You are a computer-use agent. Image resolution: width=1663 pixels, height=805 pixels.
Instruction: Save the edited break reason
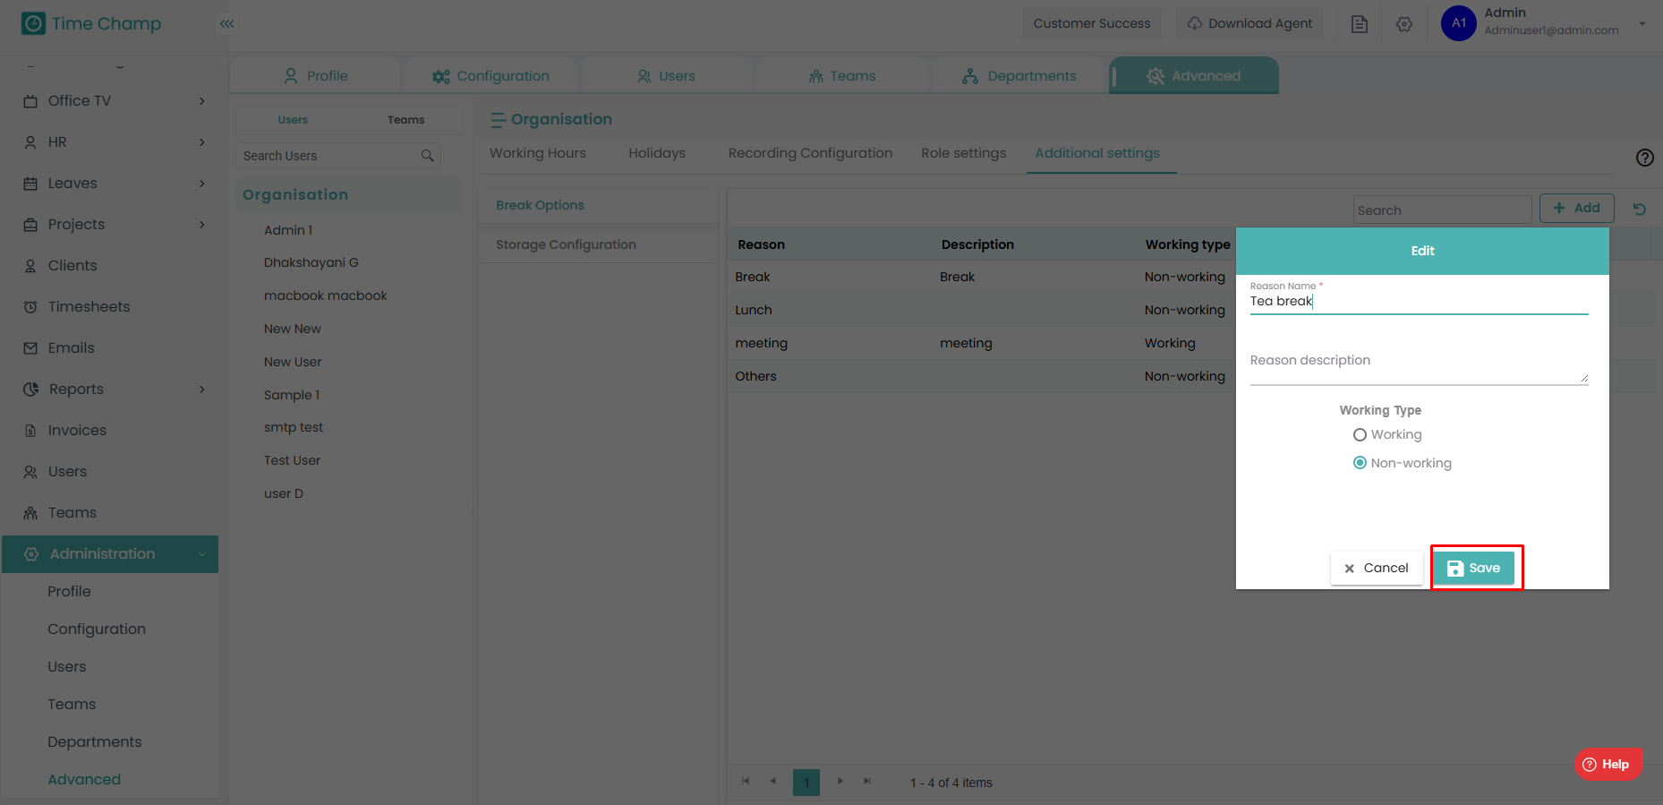click(1473, 568)
